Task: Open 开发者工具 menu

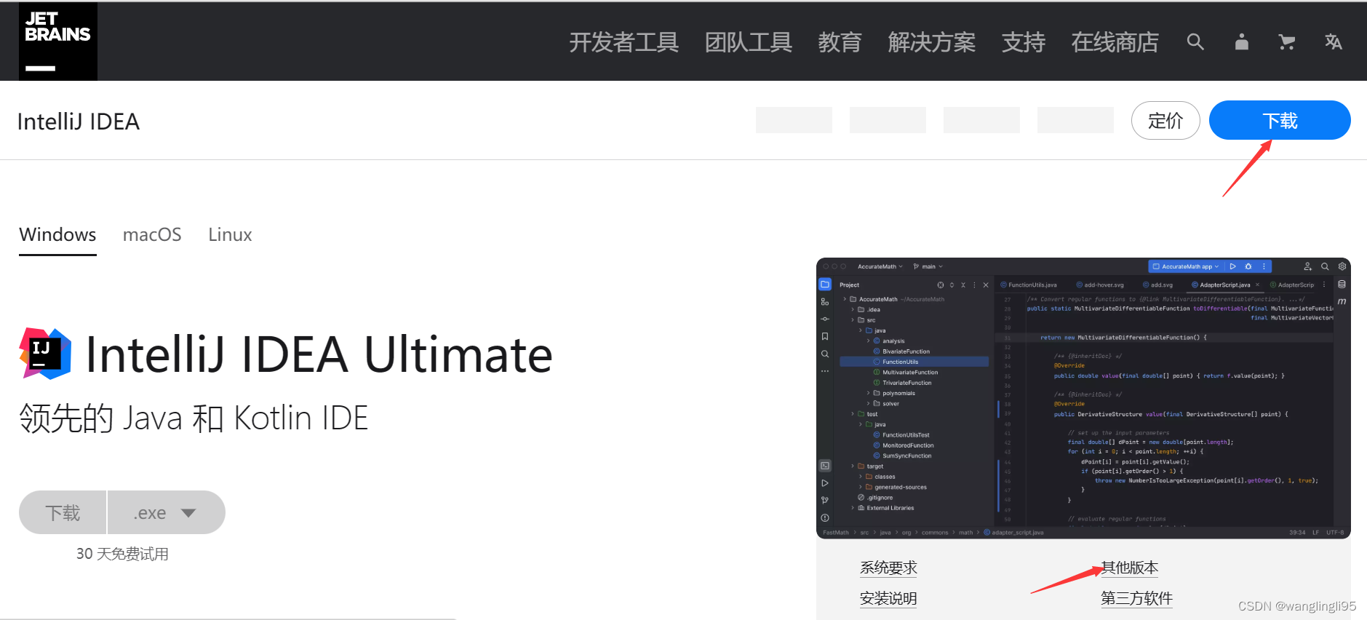Action: coord(623,42)
